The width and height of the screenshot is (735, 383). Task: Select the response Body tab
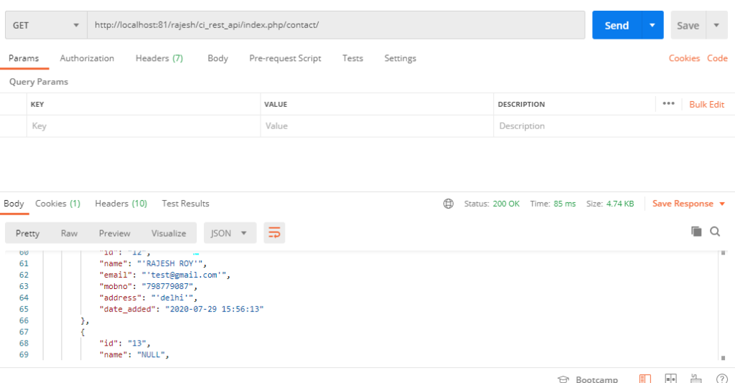tap(14, 203)
